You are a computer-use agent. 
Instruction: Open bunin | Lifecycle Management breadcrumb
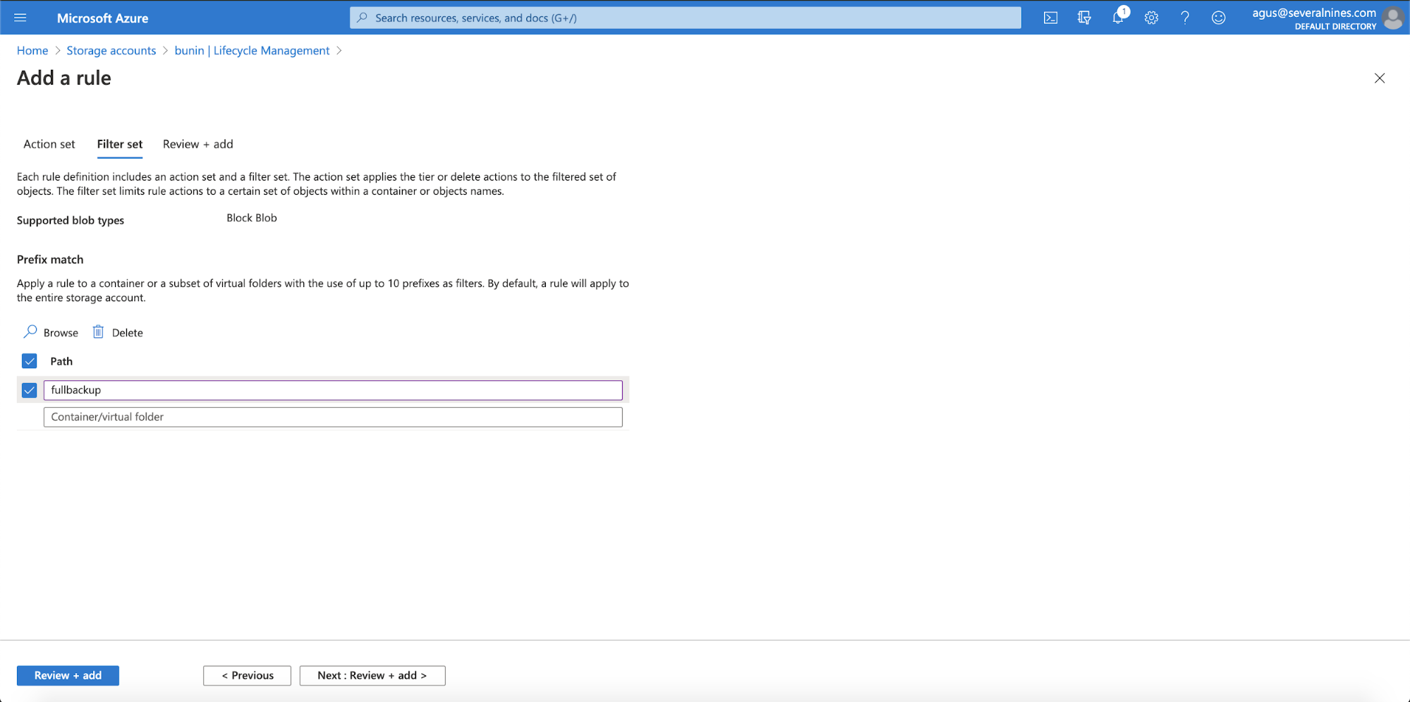[x=252, y=51]
